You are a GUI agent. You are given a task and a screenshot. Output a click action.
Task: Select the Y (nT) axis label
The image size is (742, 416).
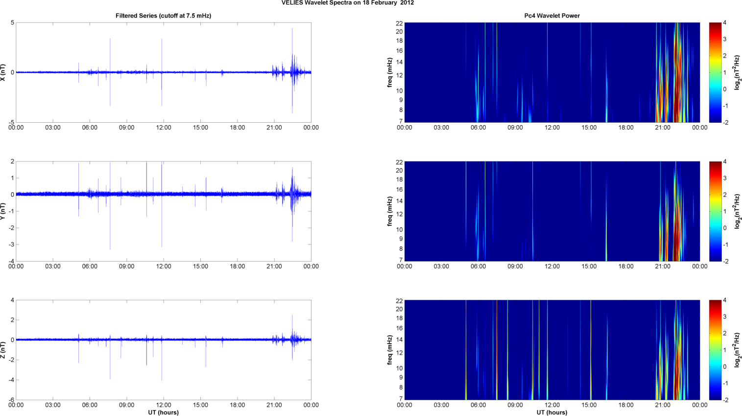[3, 211]
